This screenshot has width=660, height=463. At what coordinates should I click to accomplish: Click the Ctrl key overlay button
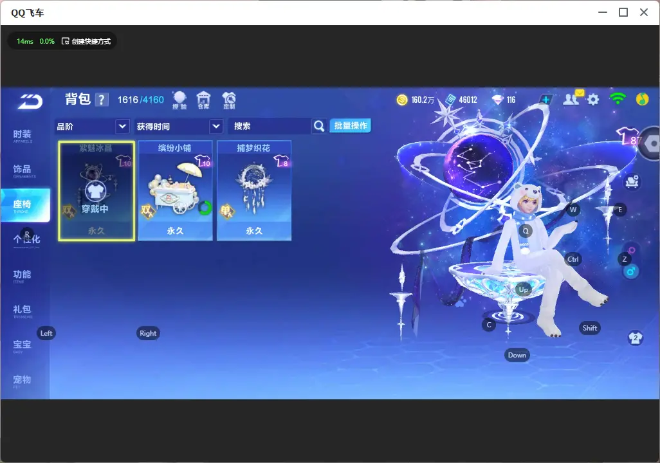click(573, 259)
